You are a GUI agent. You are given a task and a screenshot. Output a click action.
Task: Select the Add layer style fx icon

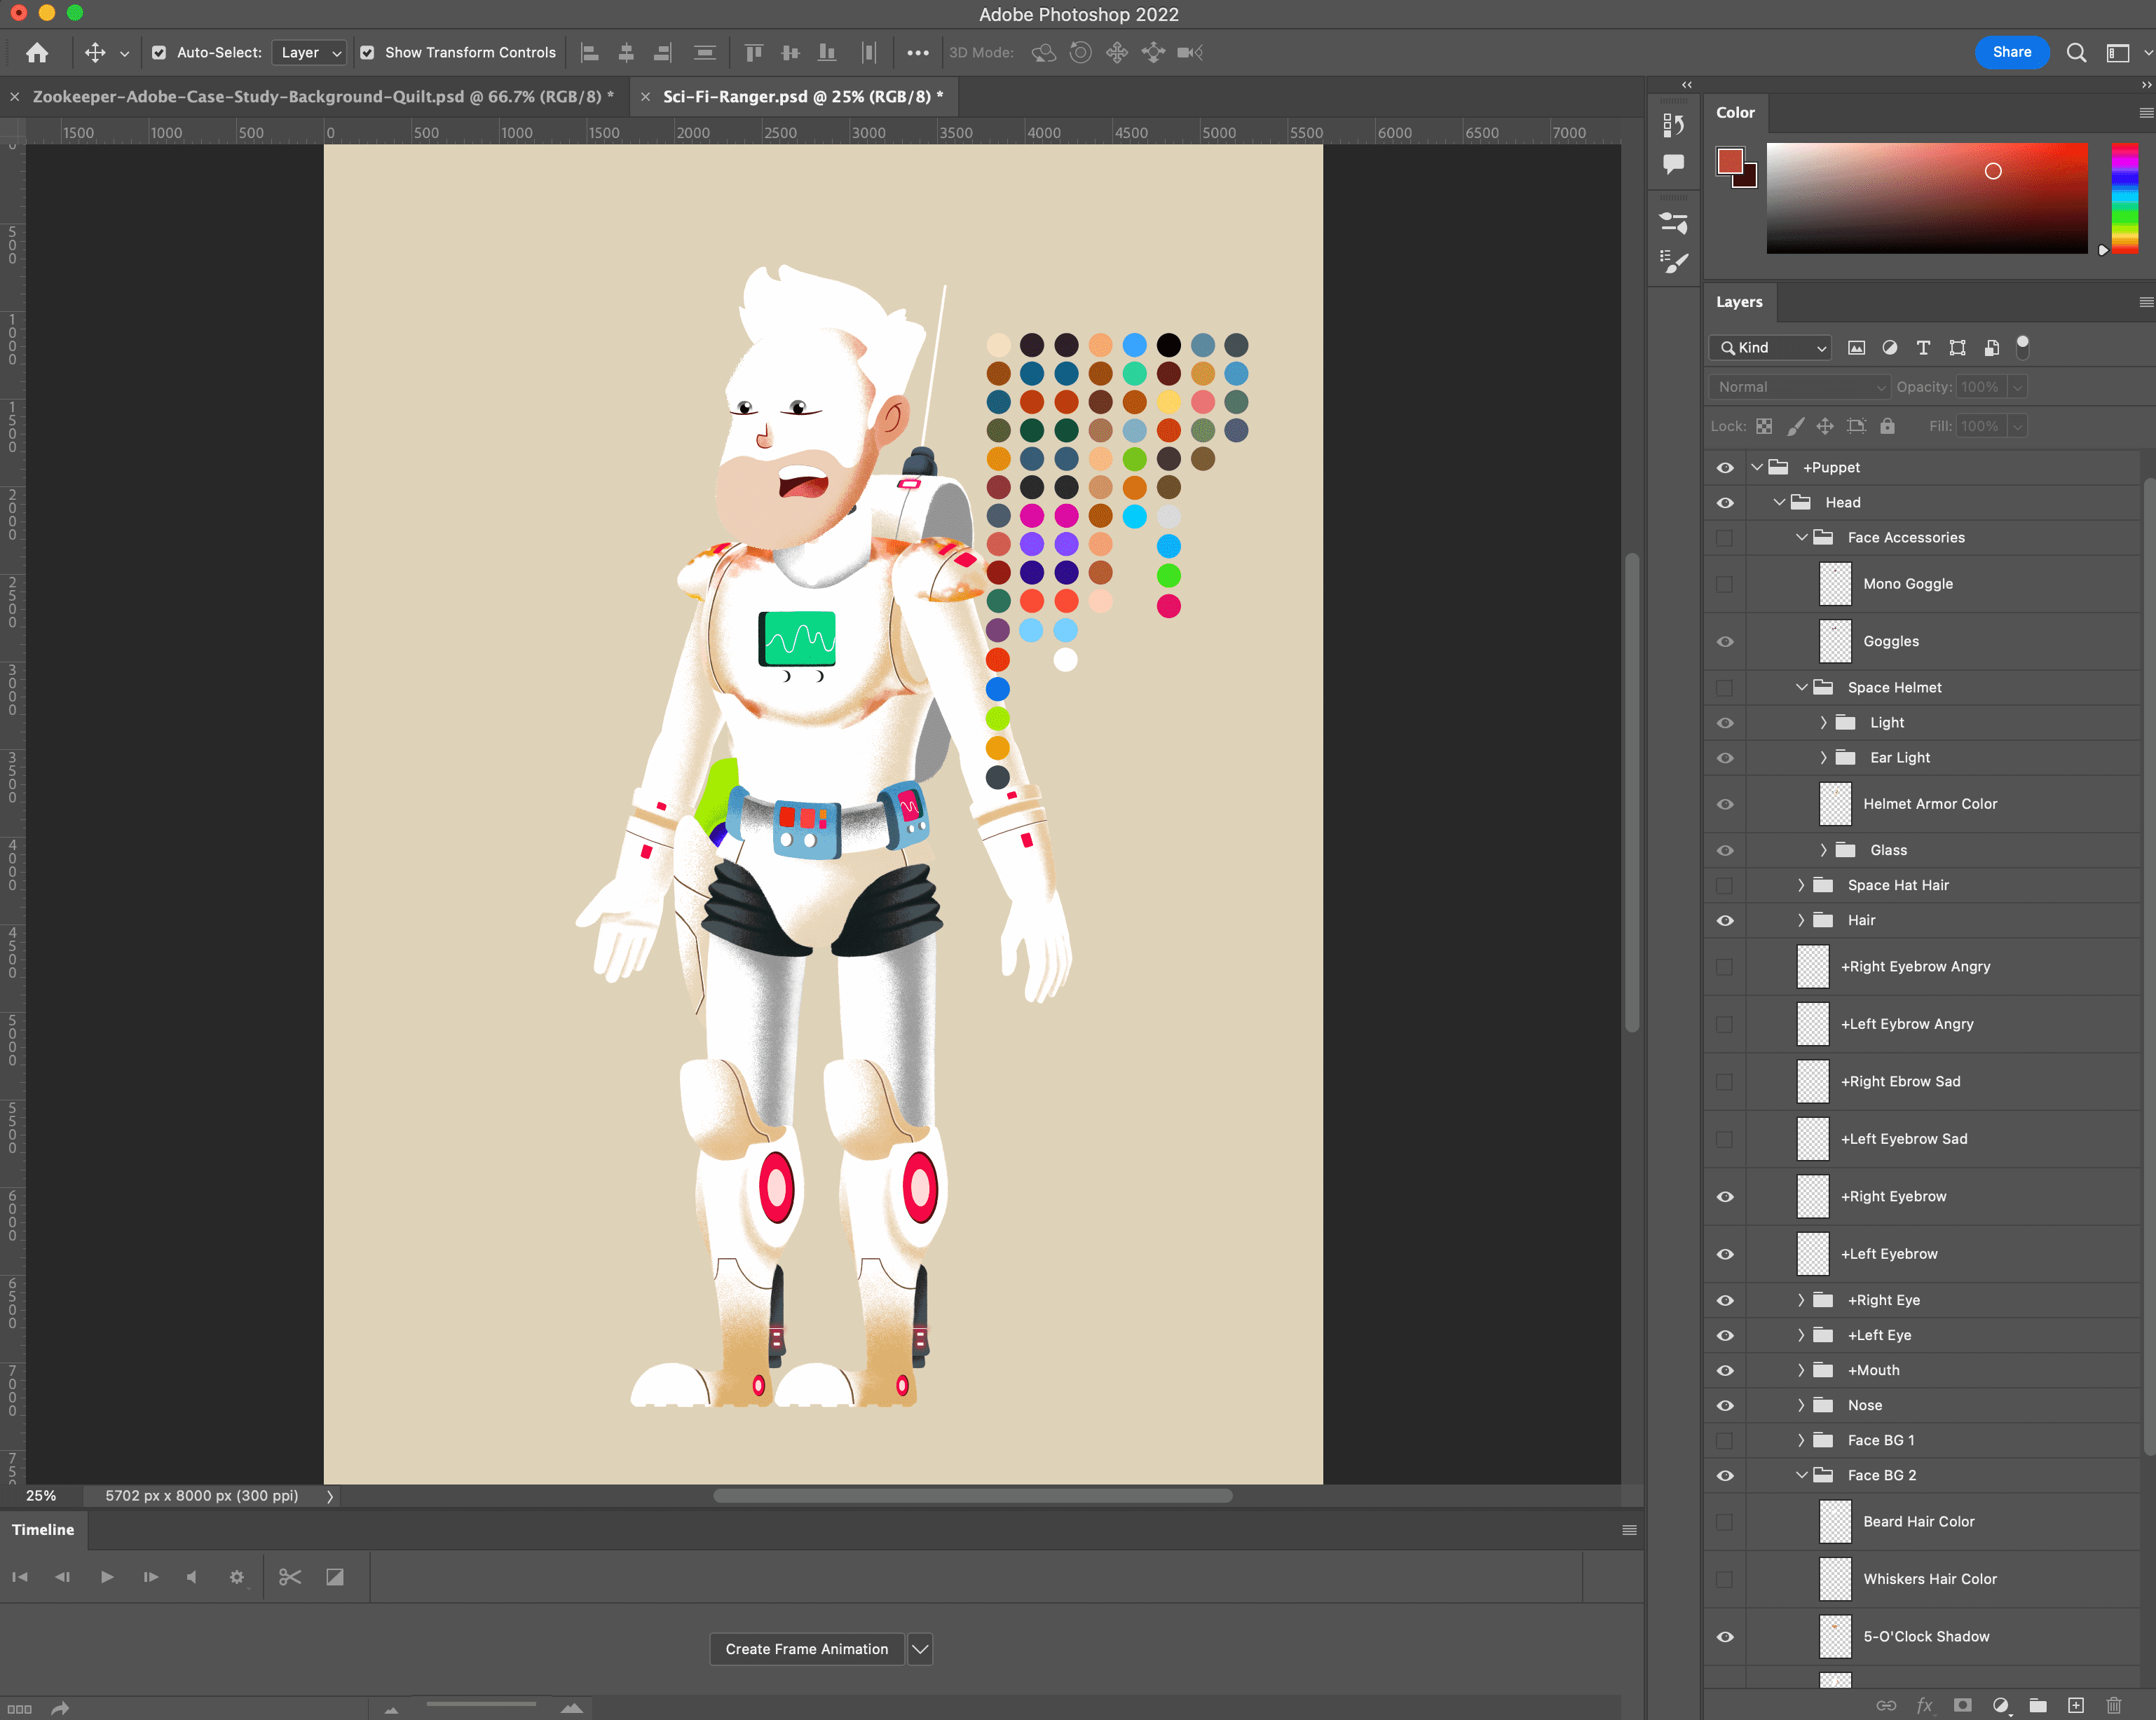[x=1925, y=1706]
